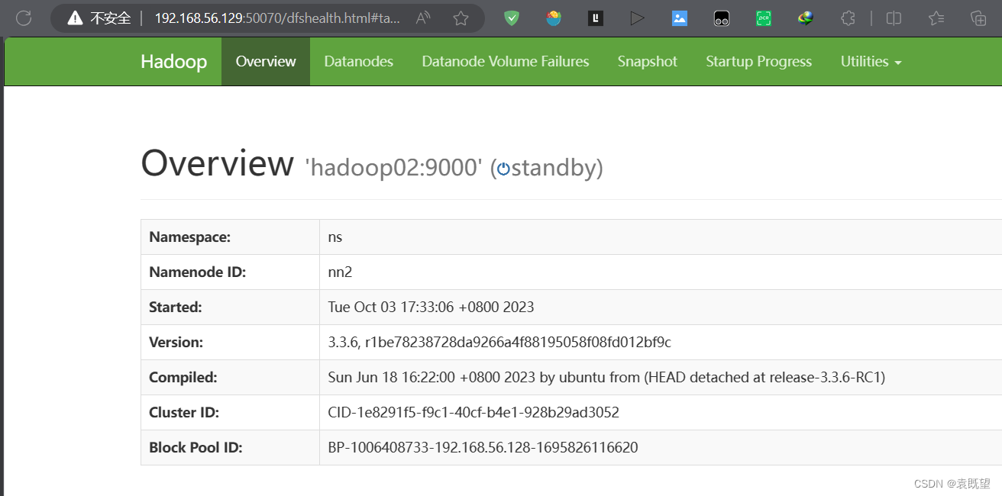
Task: Open the favorites list icon
Action: pos(936,18)
